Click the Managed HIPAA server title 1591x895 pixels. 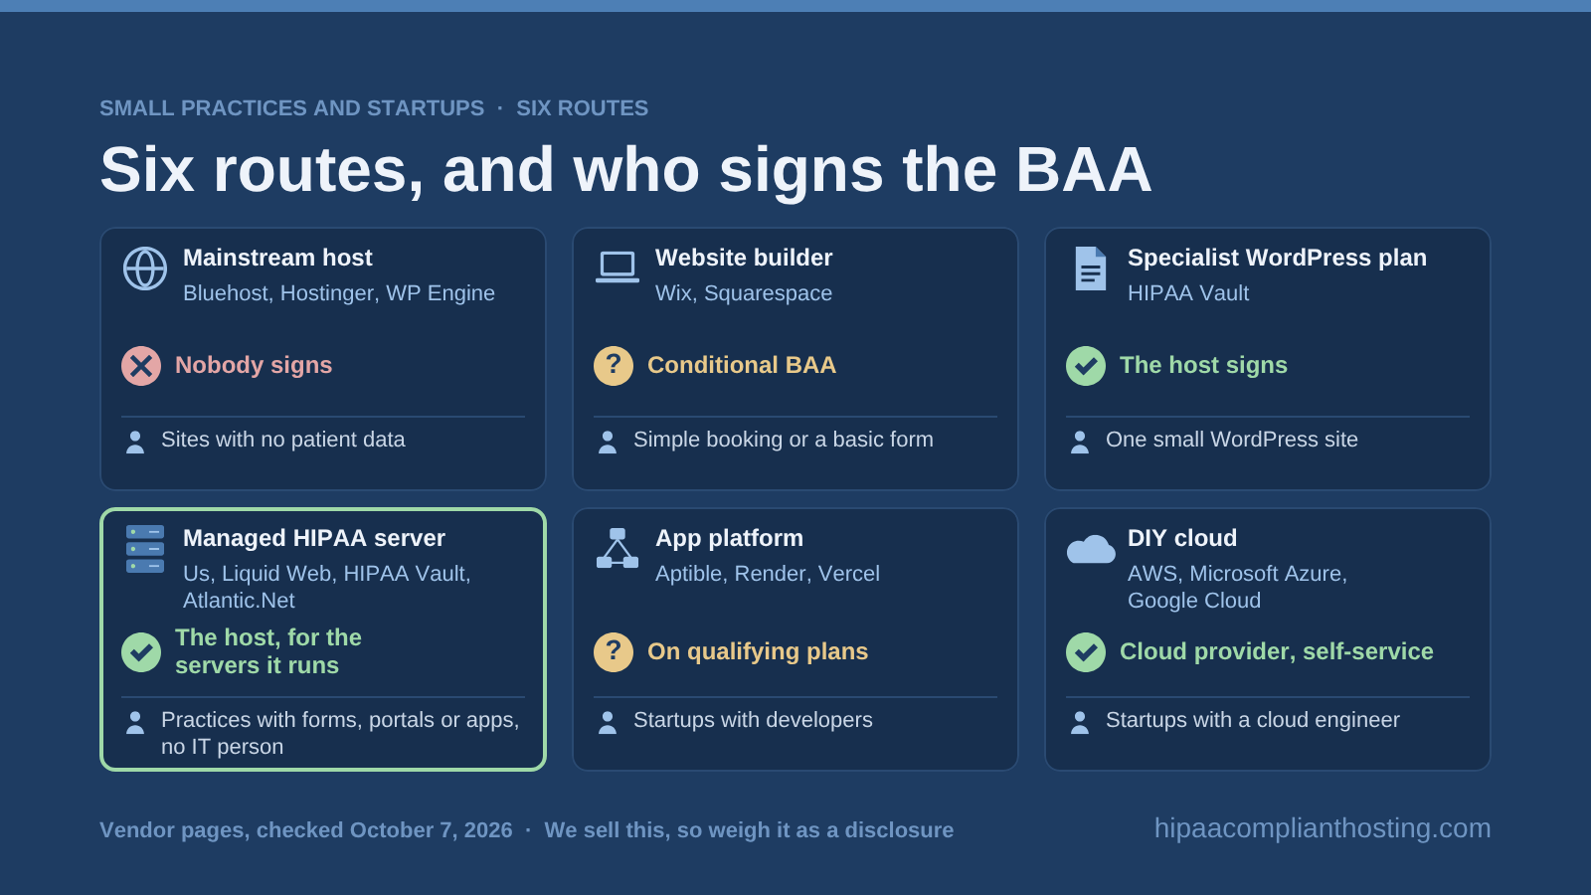314,538
